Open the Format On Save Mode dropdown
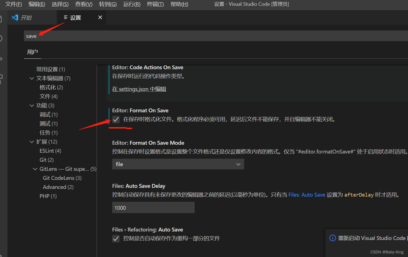Image resolution: width=408 pixels, height=257 pixels. pos(178,164)
